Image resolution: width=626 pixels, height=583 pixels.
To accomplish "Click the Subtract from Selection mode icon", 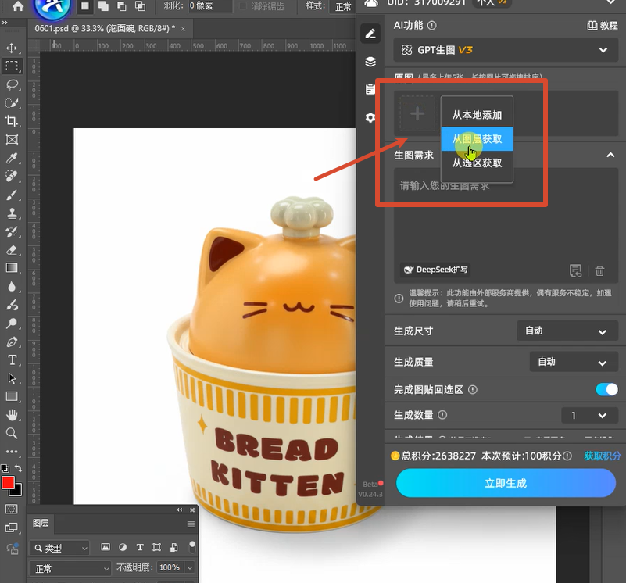I will tap(122, 6).
